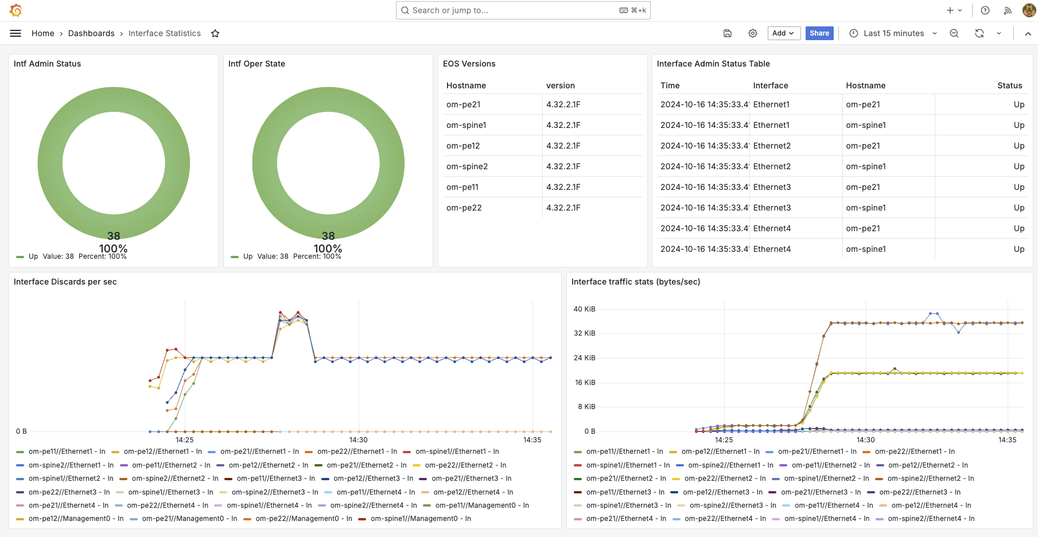Image resolution: width=1038 pixels, height=537 pixels.
Task: Open the Intf Admin Status panel title
Action: [x=47, y=64]
